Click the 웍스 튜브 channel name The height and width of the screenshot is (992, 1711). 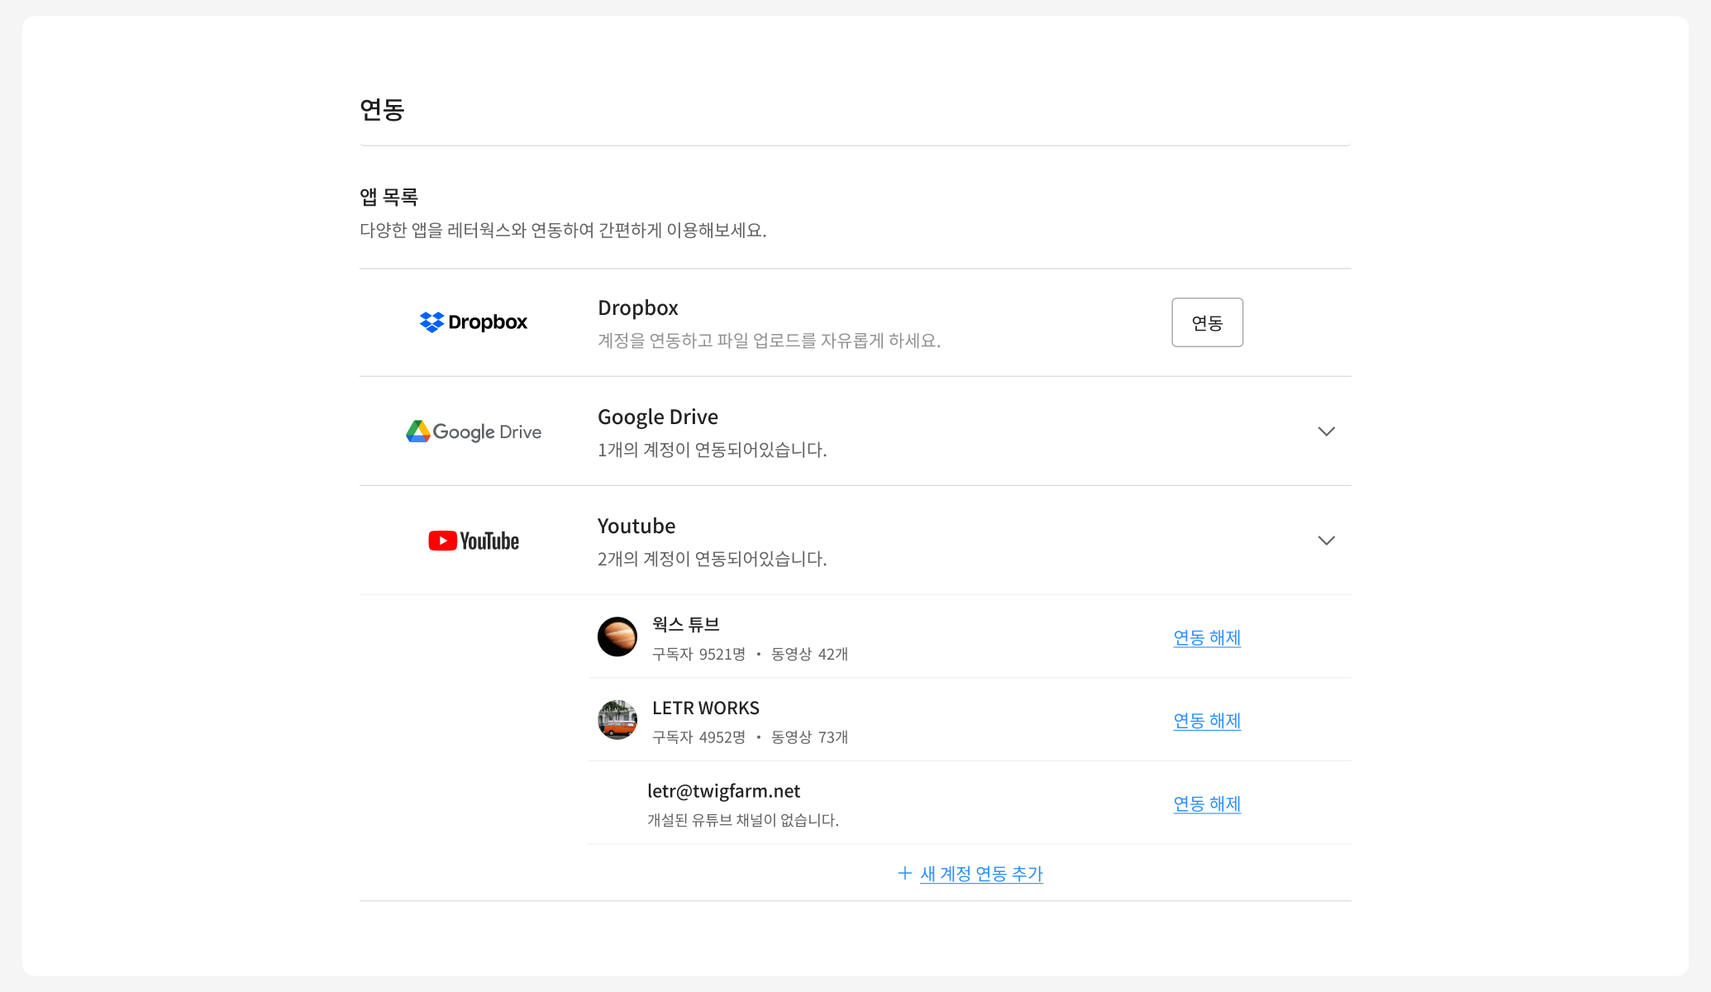point(685,625)
